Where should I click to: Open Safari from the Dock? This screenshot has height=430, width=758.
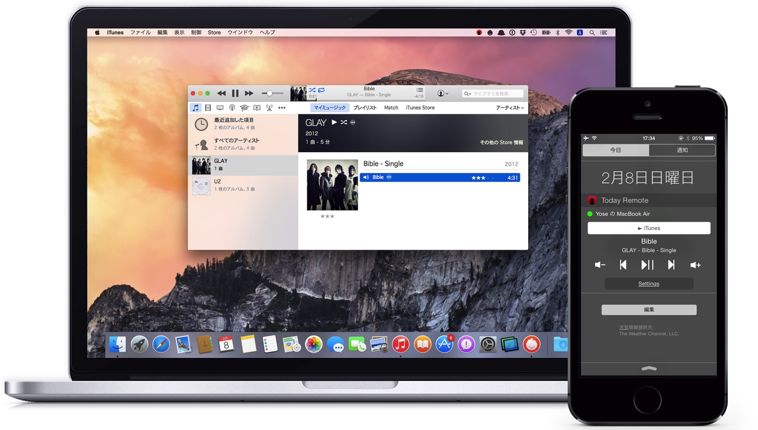pos(161,344)
